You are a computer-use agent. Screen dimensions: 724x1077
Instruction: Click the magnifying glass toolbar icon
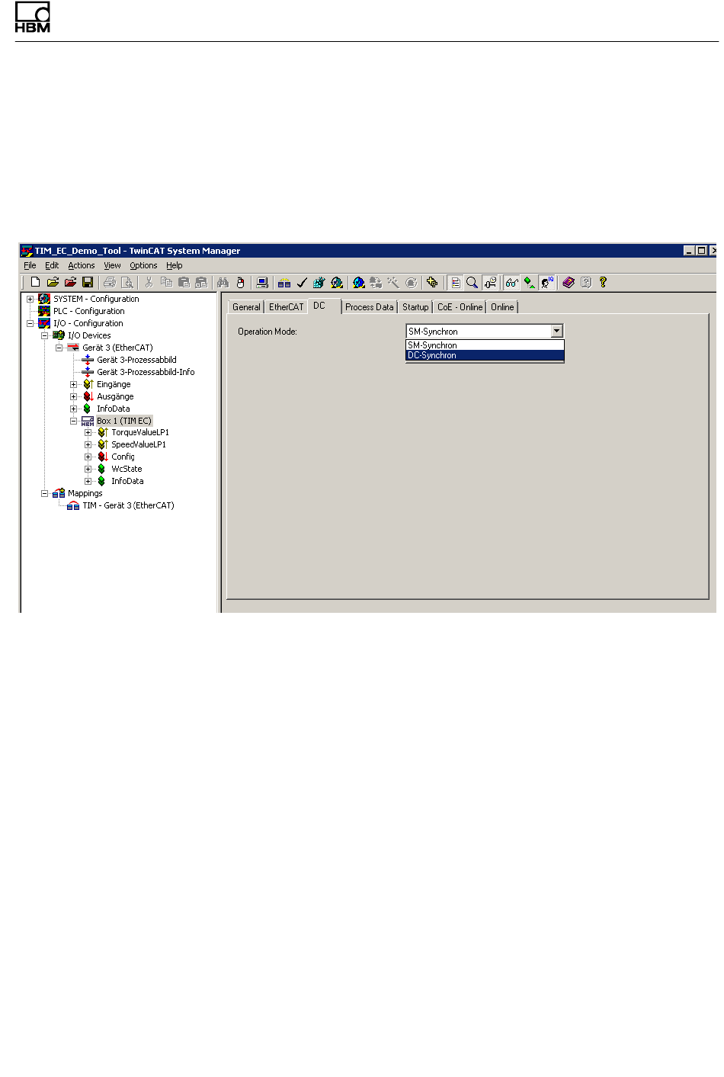click(473, 283)
